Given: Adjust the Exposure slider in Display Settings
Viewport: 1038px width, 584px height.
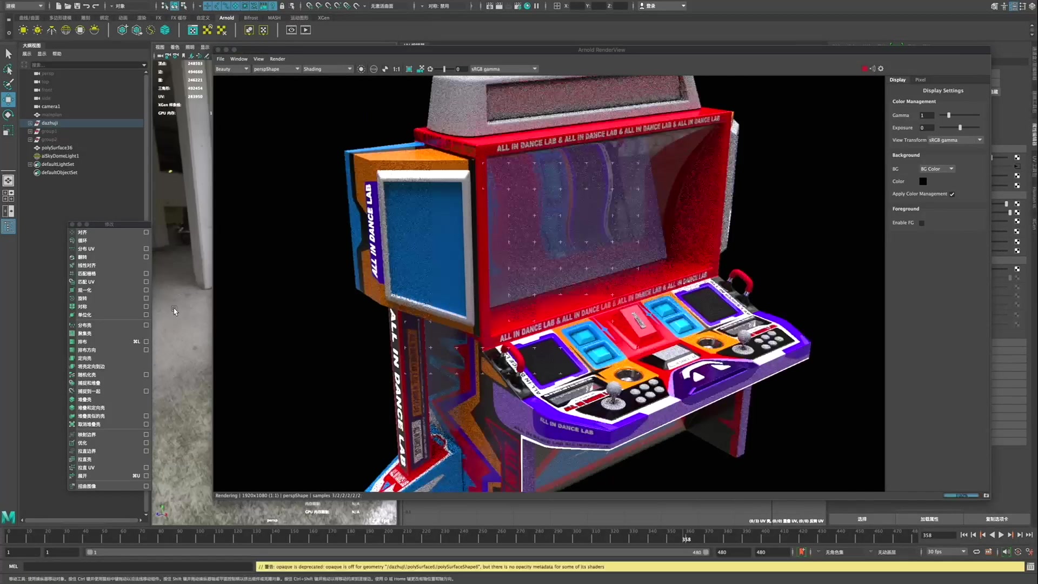Looking at the screenshot, I should pyautogui.click(x=960, y=128).
